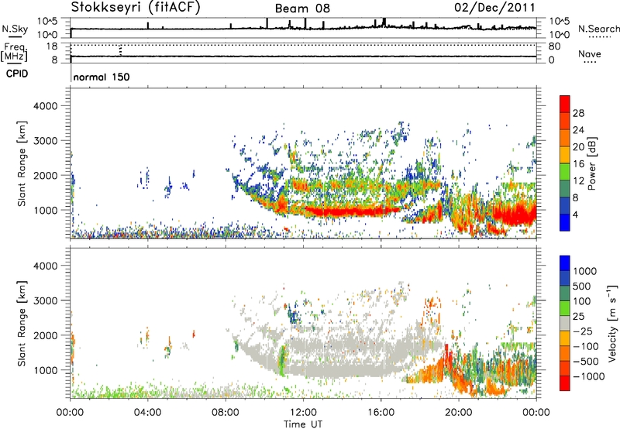
Task: Click the 'Time UT' axis title
Action: (303, 424)
